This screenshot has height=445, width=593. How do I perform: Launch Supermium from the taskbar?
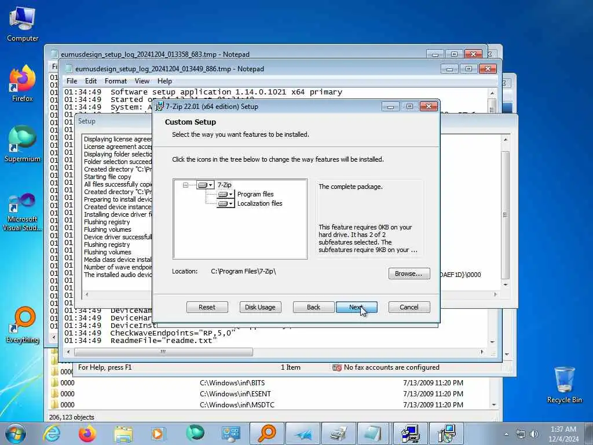point(195,433)
